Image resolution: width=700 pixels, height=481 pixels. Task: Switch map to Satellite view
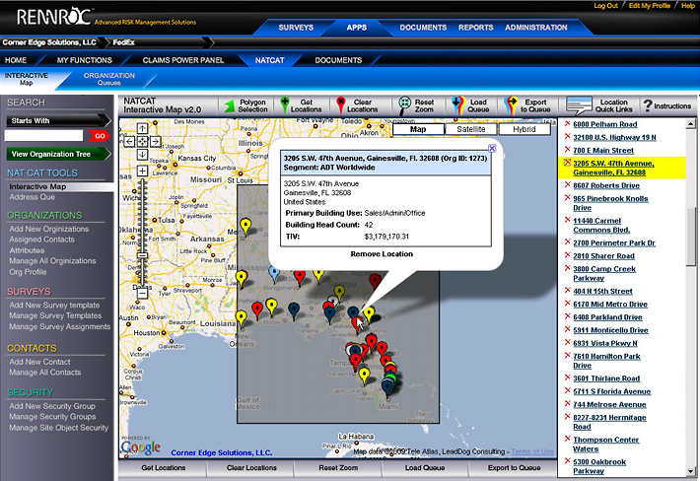point(471,129)
